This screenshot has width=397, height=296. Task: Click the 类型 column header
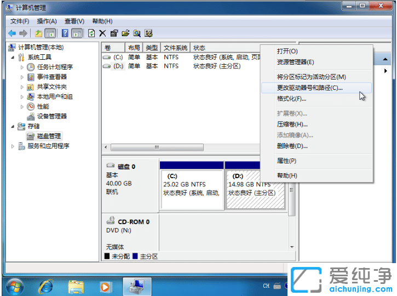(x=152, y=48)
